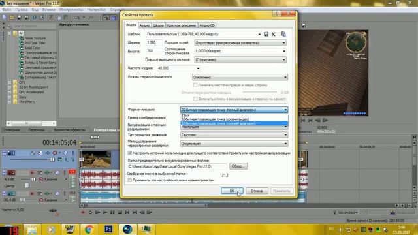This screenshot has height=235, width=418.
Task: Open the Переходы tab in the bottom panel
Action: pyautogui.click(x=37, y=130)
